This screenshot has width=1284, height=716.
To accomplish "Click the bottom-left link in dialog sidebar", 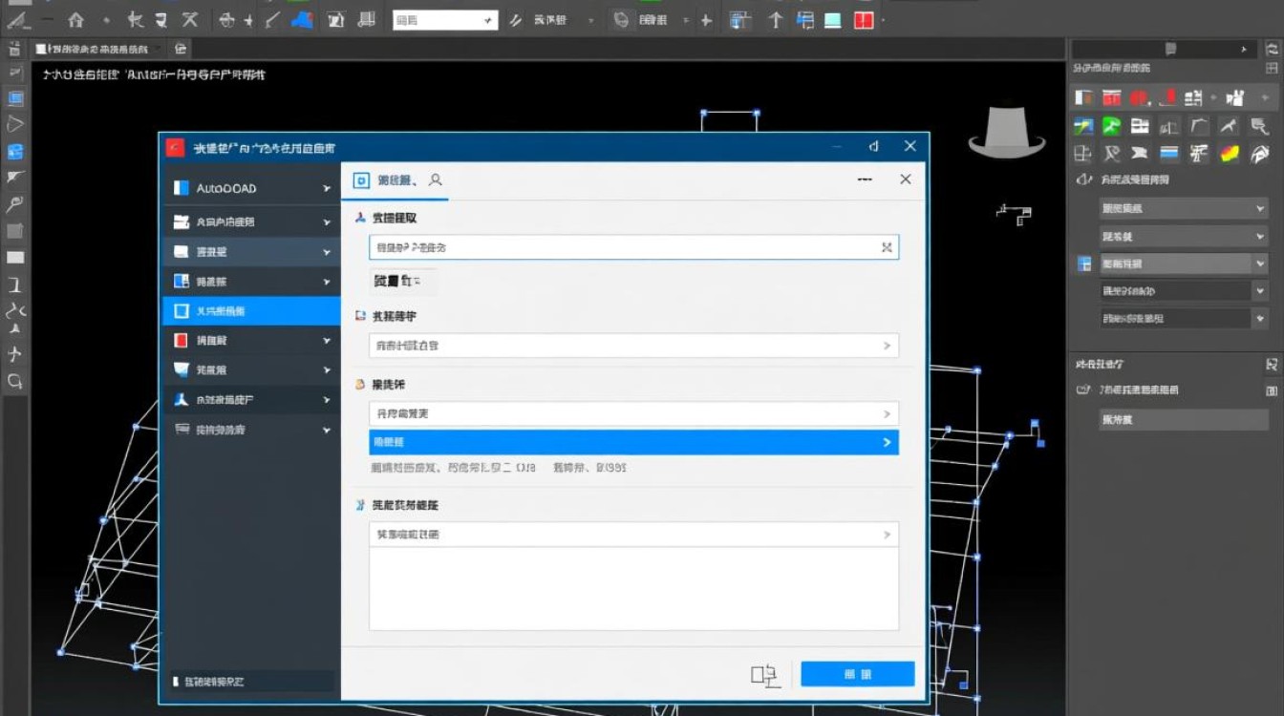I will click(x=212, y=682).
